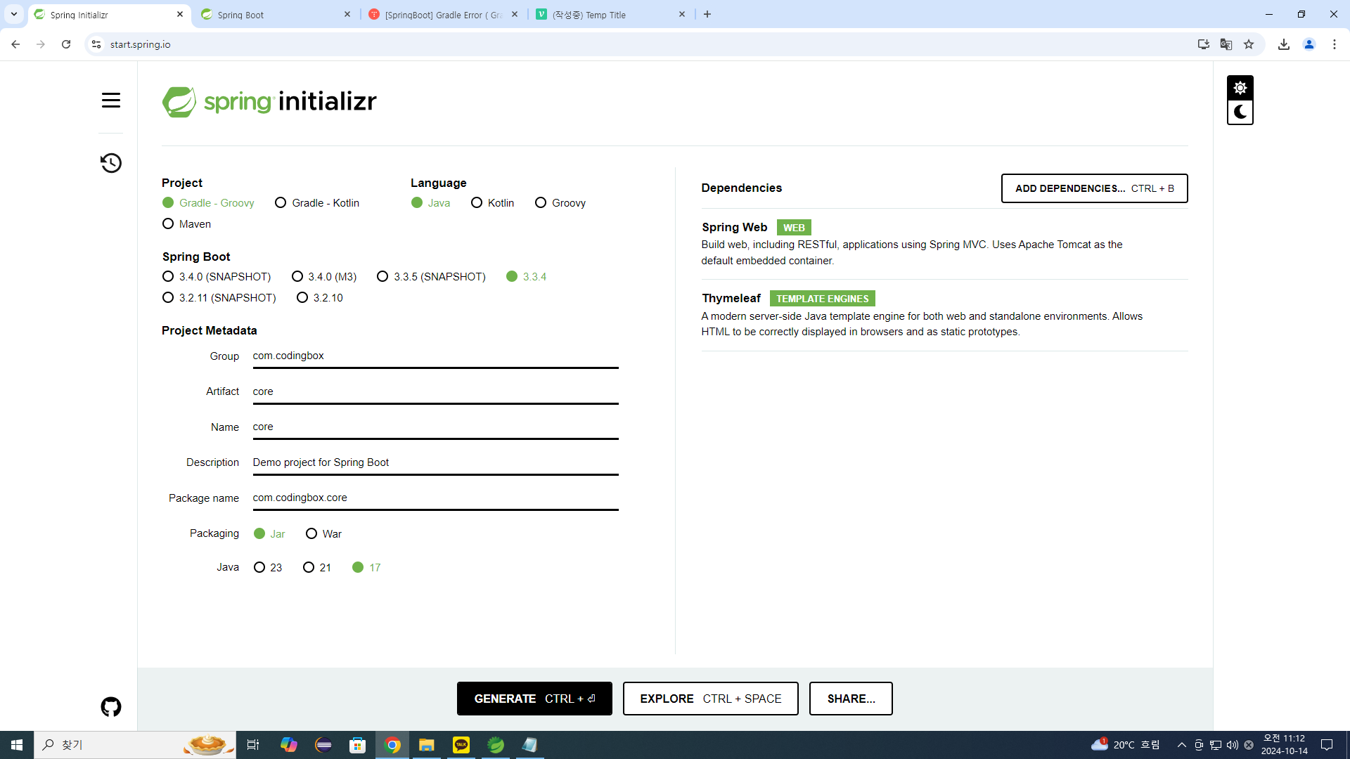The height and width of the screenshot is (759, 1350).
Task: Open the hamburger menu icon
Action: pos(111,100)
